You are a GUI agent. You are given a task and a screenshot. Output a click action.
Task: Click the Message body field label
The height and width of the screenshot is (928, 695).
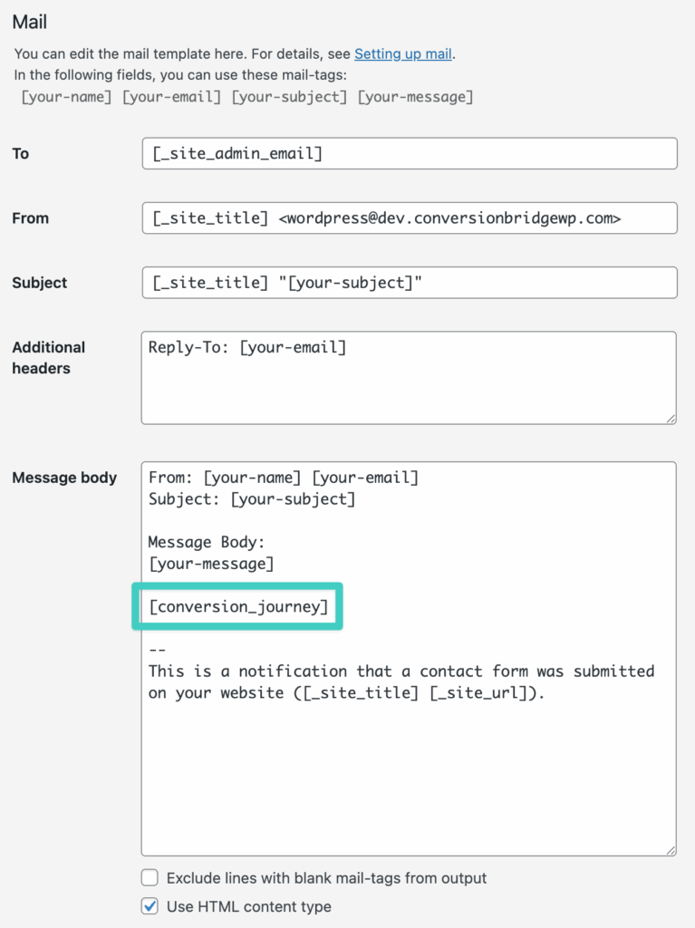point(64,478)
